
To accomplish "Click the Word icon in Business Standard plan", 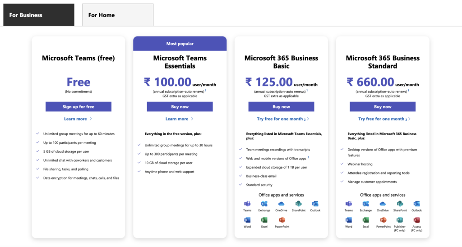I will tap(349, 220).
